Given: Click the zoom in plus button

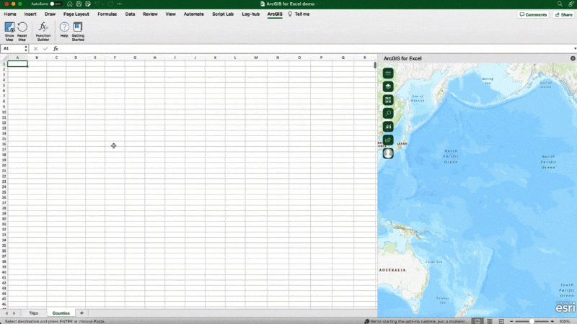Looking at the screenshot, I should 552,321.
